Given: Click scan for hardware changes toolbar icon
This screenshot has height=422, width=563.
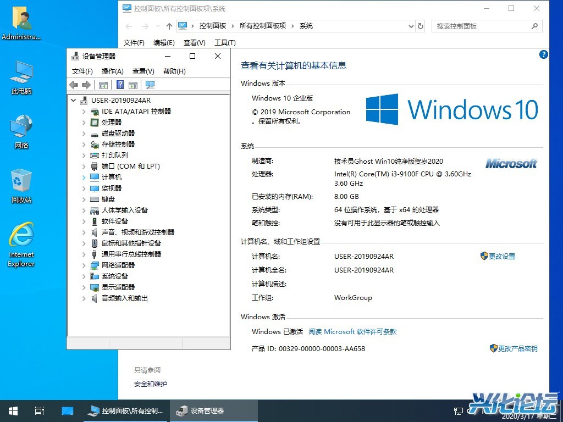Looking at the screenshot, I should (150, 85).
